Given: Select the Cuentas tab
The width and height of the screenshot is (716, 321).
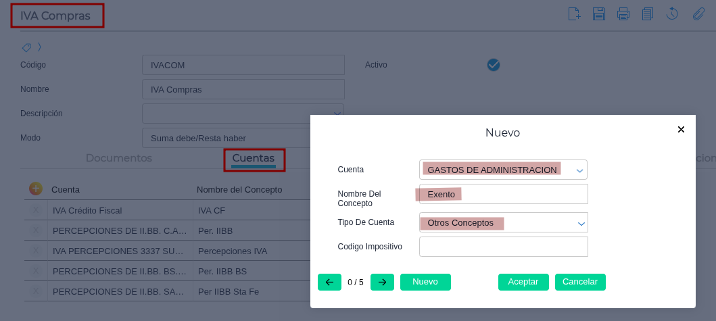Looking at the screenshot, I should (x=254, y=158).
